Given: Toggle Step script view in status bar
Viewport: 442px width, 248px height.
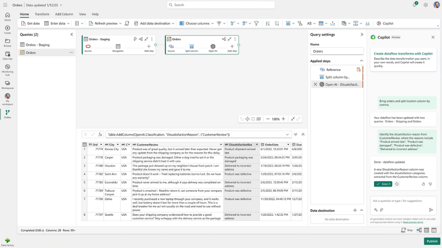Looking at the screenshot, I should [x=407, y=230].
